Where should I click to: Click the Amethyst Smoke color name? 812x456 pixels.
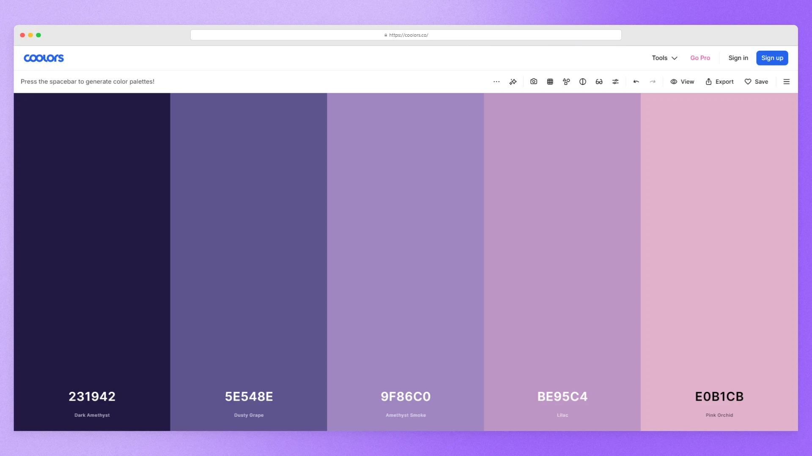[406, 415]
